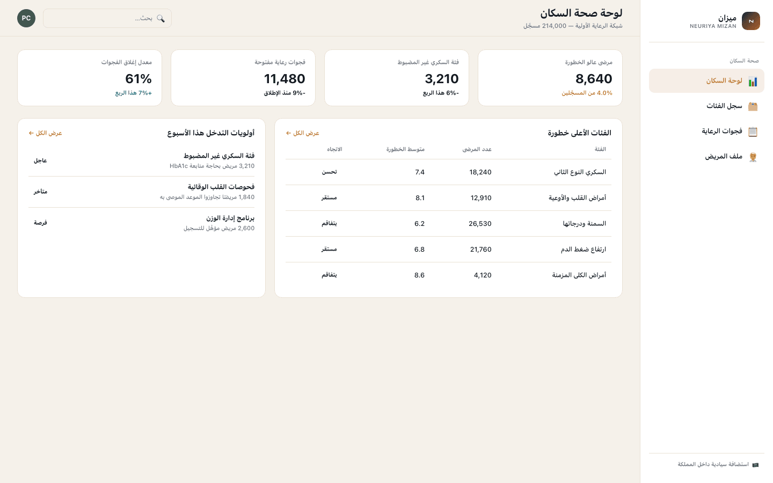The height and width of the screenshot is (483, 773).
Task: Click the 4.0% من المسجّلين text
Action: (x=587, y=93)
